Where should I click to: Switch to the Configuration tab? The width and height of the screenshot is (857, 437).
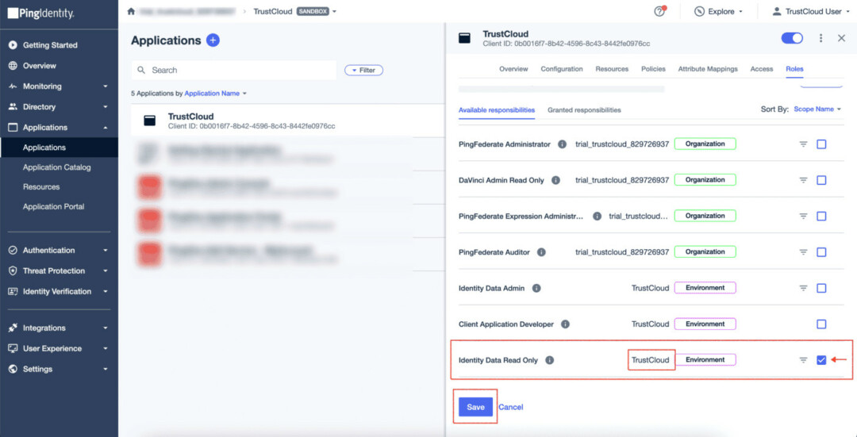561,69
